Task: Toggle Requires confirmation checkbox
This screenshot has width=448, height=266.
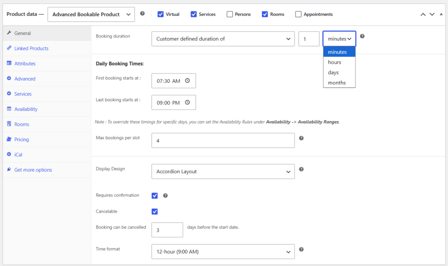Action: [154, 196]
